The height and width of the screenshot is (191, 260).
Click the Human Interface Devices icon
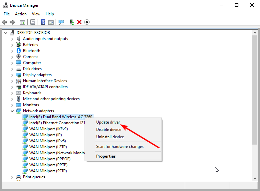click(x=19, y=81)
